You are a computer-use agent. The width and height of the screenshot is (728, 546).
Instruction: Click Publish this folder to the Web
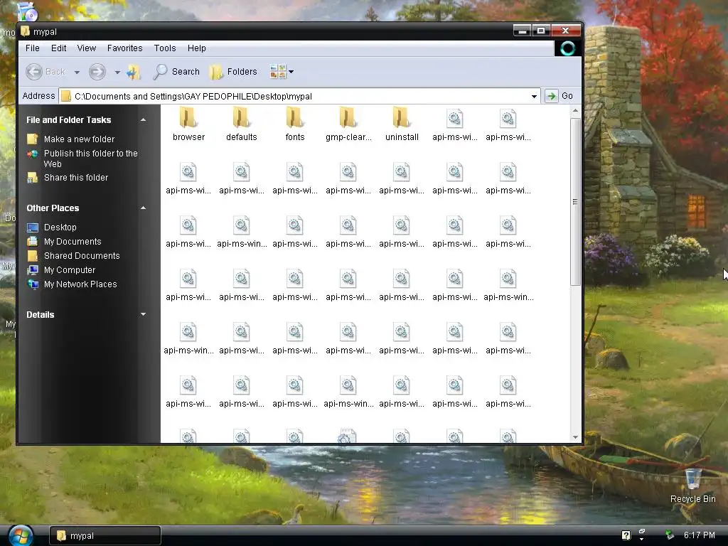tap(90, 159)
